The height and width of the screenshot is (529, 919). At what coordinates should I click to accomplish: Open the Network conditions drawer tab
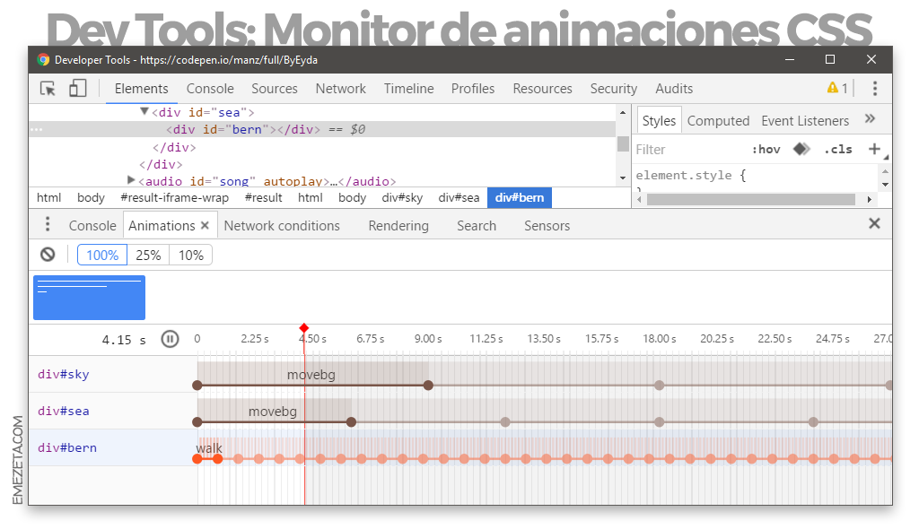pyautogui.click(x=281, y=226)
